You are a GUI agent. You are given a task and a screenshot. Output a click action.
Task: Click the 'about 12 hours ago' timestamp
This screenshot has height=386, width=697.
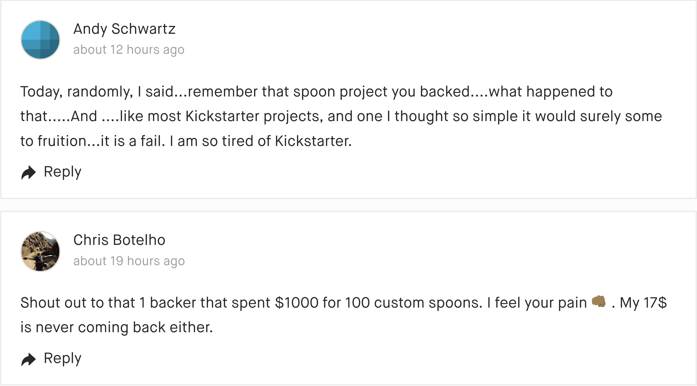[129, 50]
